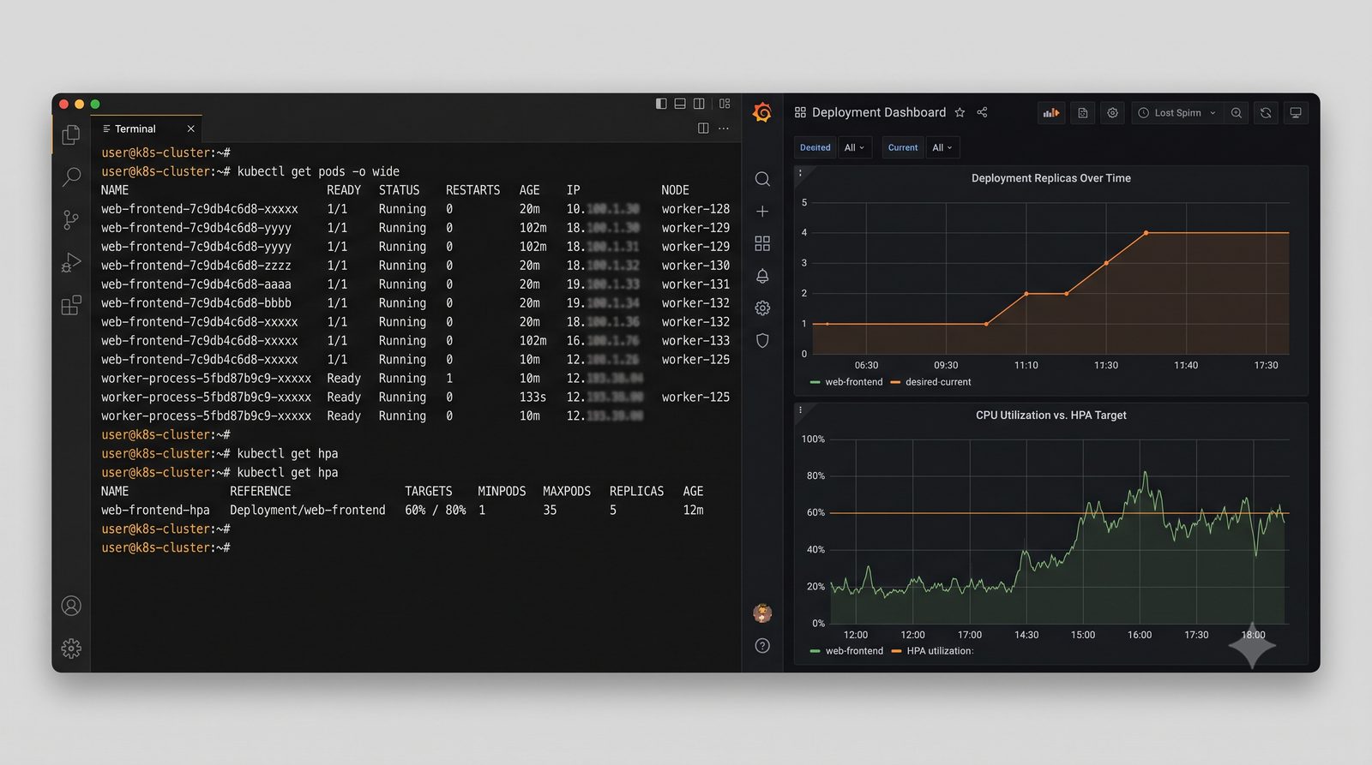This screenshot has width=1372, height=765.
Task: Click the Deployment Dashboard title
Action: click(879, 112)
